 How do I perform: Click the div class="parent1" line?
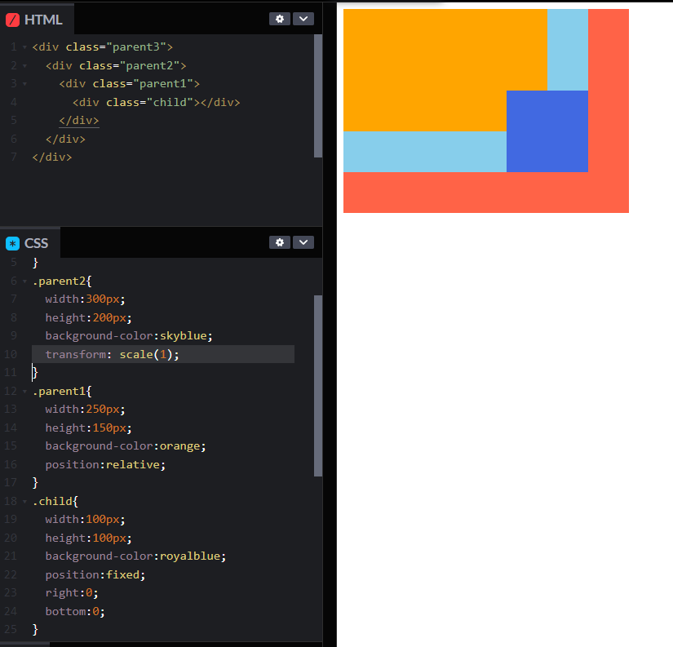[129, 84]
